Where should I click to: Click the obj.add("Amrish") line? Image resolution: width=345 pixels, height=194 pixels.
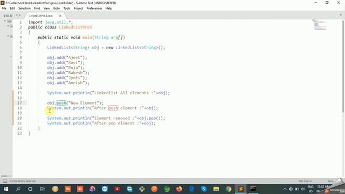click(x=68, y=83)
